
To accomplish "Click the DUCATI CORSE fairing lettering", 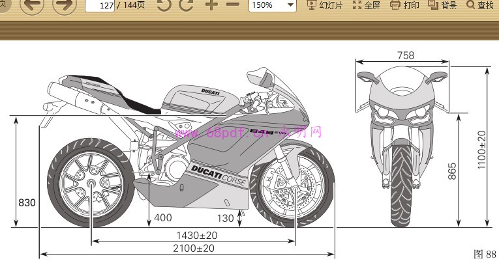I will point(219,176).
